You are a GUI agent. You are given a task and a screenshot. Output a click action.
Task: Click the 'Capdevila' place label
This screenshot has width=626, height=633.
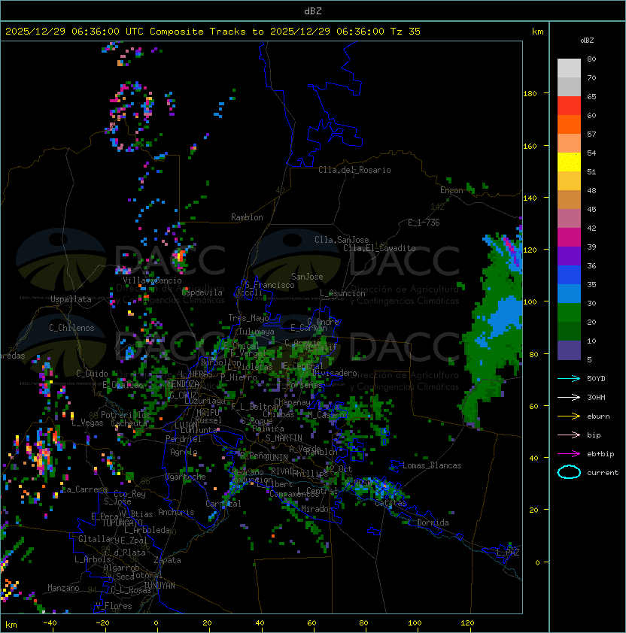point(202,292)
